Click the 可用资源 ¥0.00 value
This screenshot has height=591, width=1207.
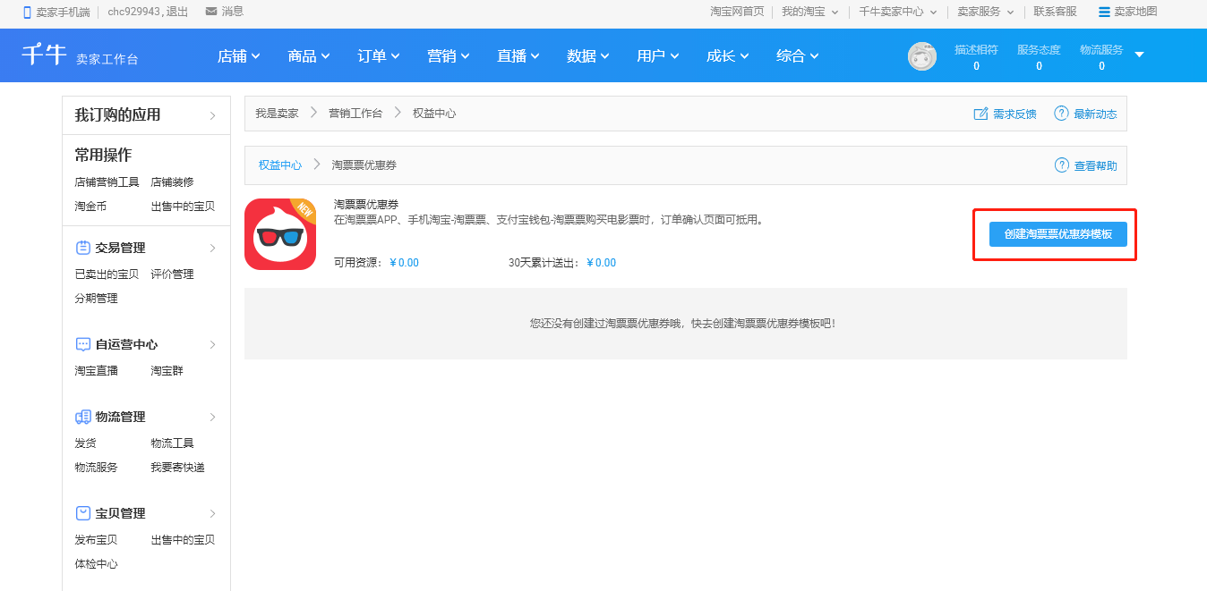404,263
